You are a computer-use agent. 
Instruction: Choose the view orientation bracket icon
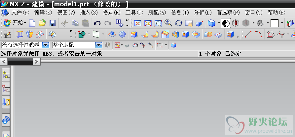pyautogui.click(x=260, y=23)
